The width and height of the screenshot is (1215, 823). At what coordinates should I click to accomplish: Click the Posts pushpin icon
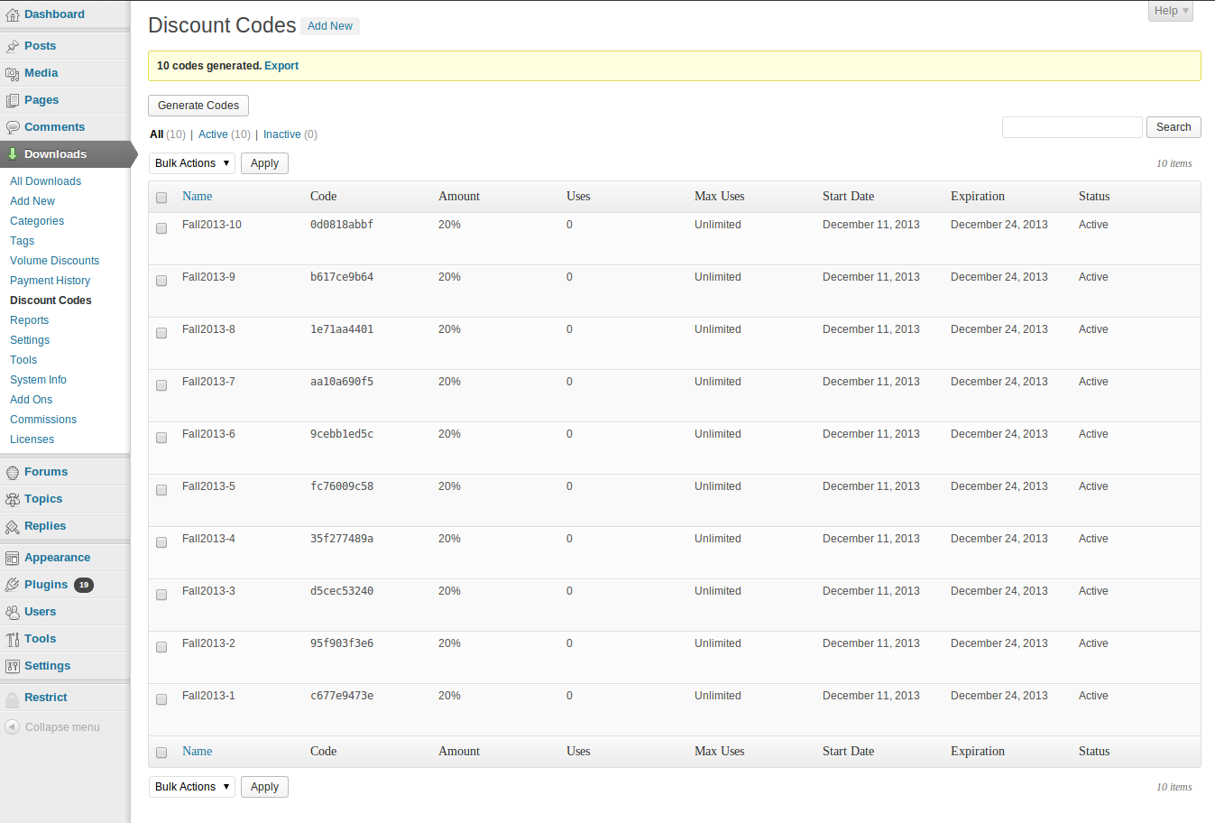click(x=13, y=46)
